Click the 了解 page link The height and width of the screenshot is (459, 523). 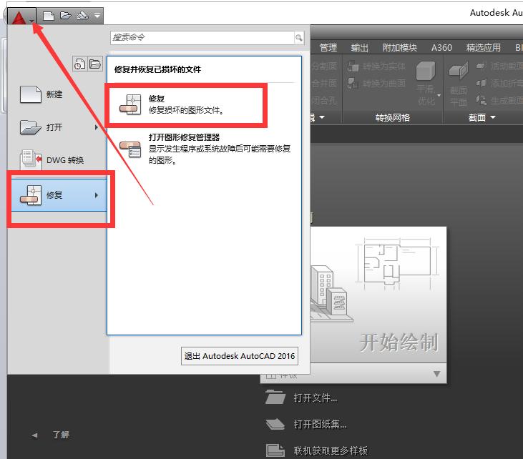pyautogui.click(x=61, y=435)
